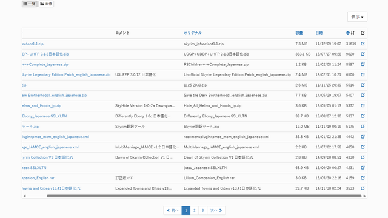The width and height of the screenshot is (388, 218).
Task: Open edit icon for Differently Ebony row
Action: click(363, 116)
